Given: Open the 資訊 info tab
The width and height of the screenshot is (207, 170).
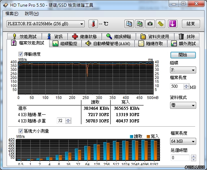Looking at the screenshot, I should click(55, 36).
